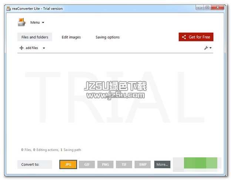Minimize the reaConverter Lite window
The width and height of the screenshot is (231, 180).
200,7
